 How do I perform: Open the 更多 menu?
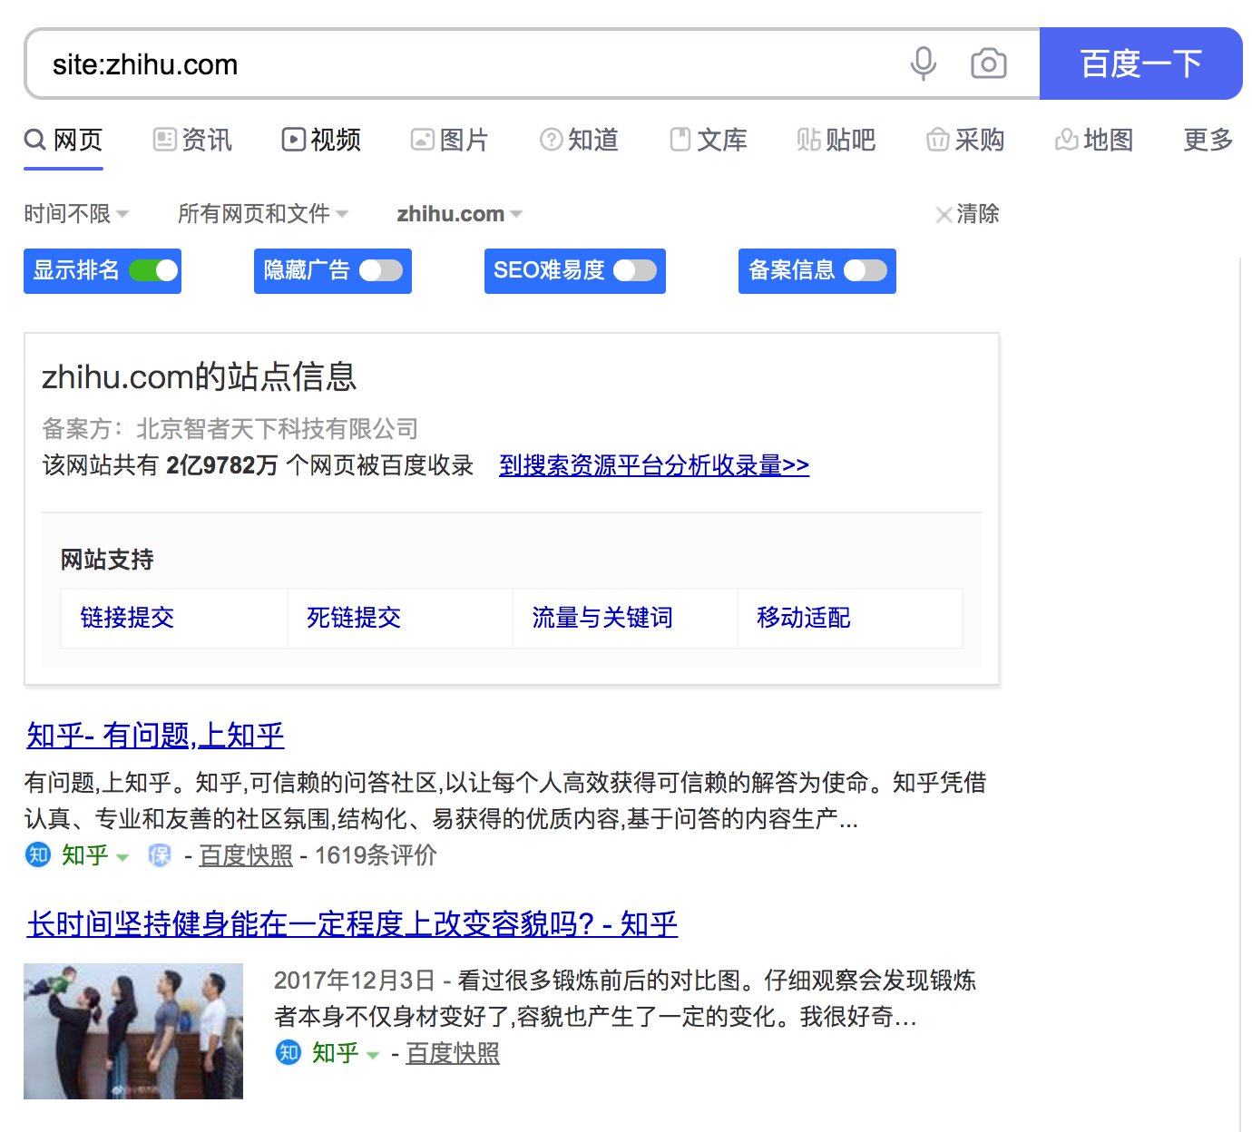(x=1208, y=140)
